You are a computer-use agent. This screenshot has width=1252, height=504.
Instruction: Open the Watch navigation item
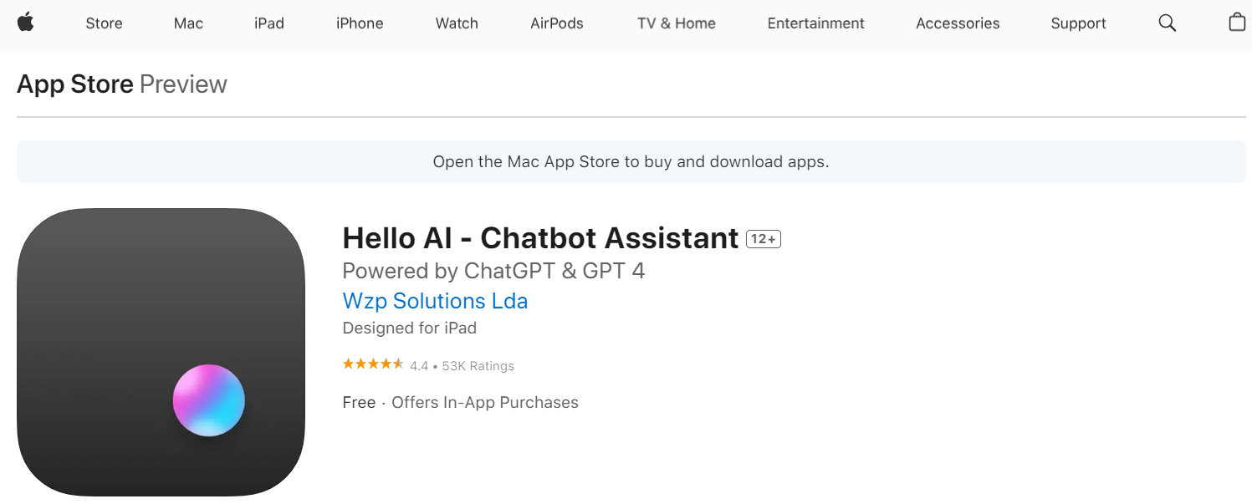point(457,23)
